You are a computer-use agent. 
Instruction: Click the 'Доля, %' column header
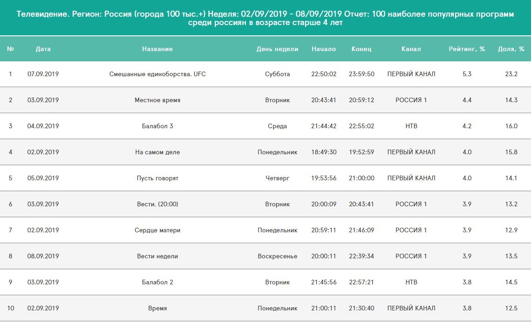coord(511,49)
